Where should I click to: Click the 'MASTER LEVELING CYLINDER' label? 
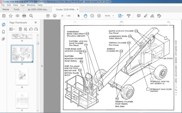point(121,31)
